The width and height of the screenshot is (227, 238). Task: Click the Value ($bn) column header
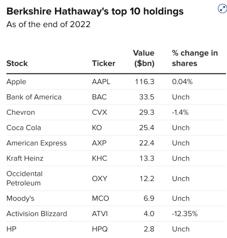coord(144,58)
